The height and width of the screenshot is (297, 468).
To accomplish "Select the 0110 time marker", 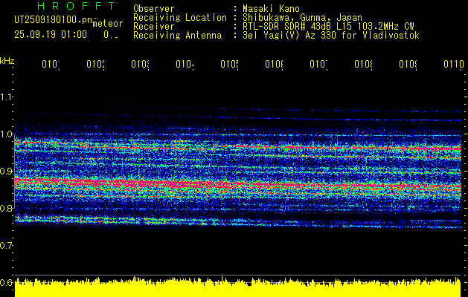I will (452, 65).
